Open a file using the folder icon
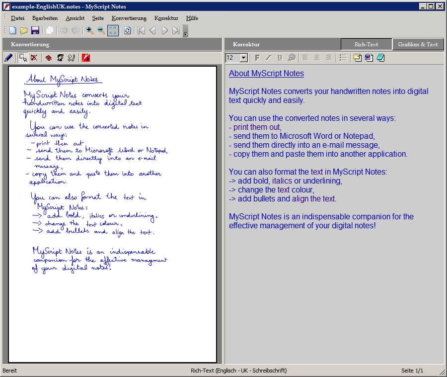The width and height of the screenshot is (447, 377). tap(24, 30)
